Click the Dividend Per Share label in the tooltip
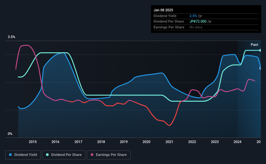266x164 pixels. [x=169, y=22]
